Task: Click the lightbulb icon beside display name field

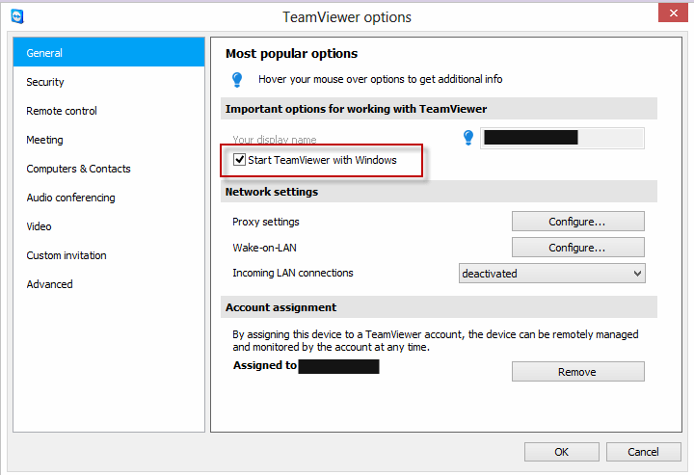Action: click(x=468, y=138)
